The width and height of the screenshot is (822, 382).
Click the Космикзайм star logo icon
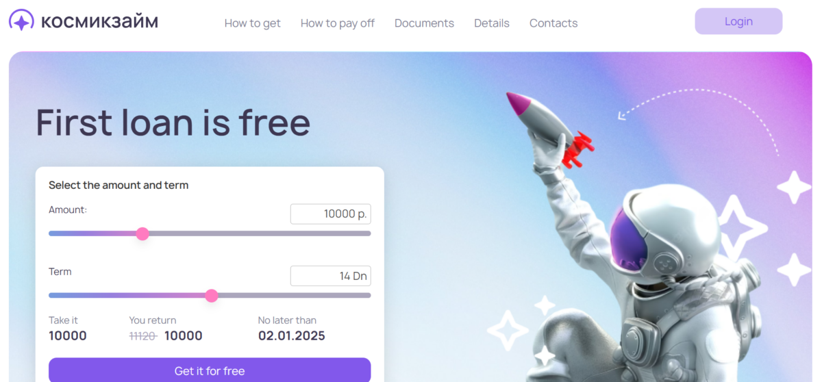pyautogui.click(x=21, y=21)
